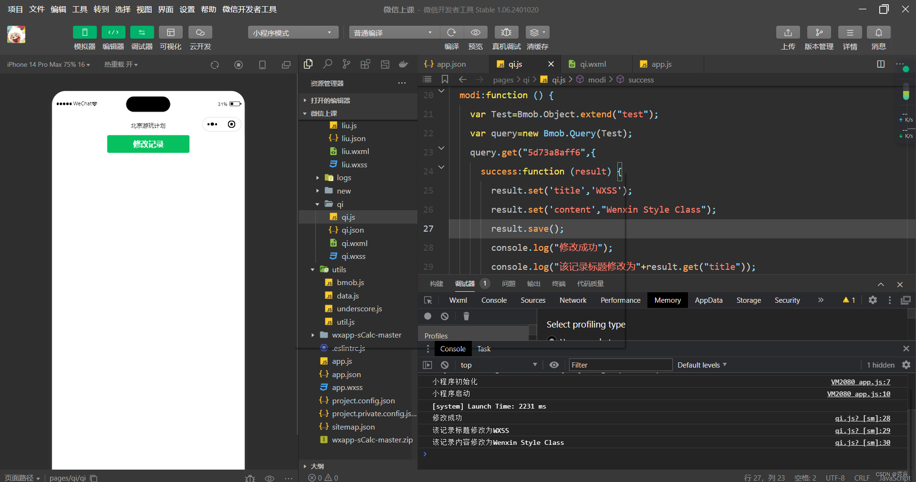Click the 清缓存 clear cache icon
This screenshot has height=482, width=916.
[538, 32]
